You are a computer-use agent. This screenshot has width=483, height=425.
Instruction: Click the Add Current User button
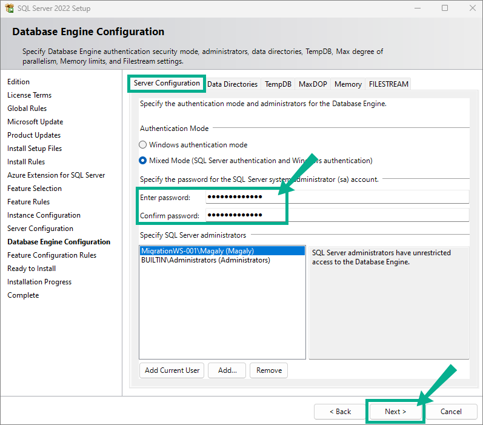click(x=172, y=370)
